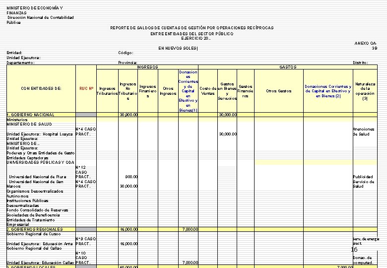Screen dimensions: 387x268
Task: Click the 'Costo de Ventas' column header
Action: click(208, 91)
